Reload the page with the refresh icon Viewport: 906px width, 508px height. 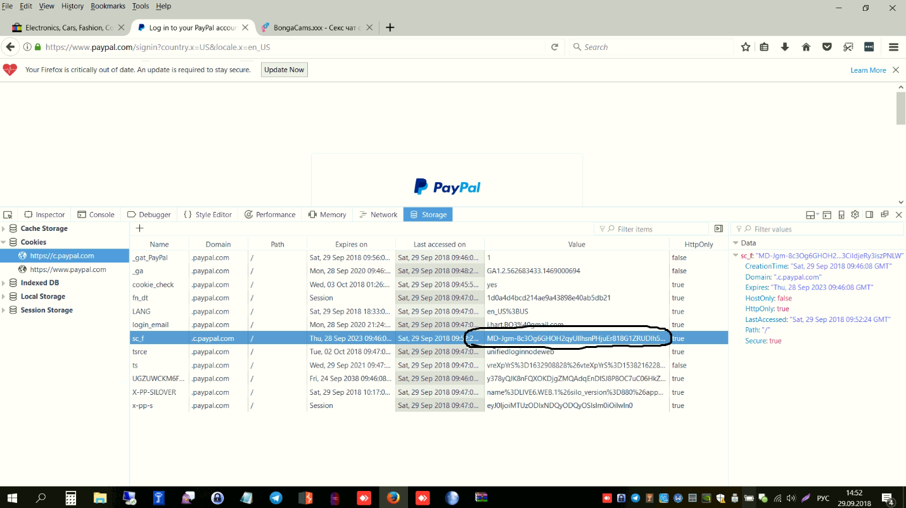(x=554, y=47)
